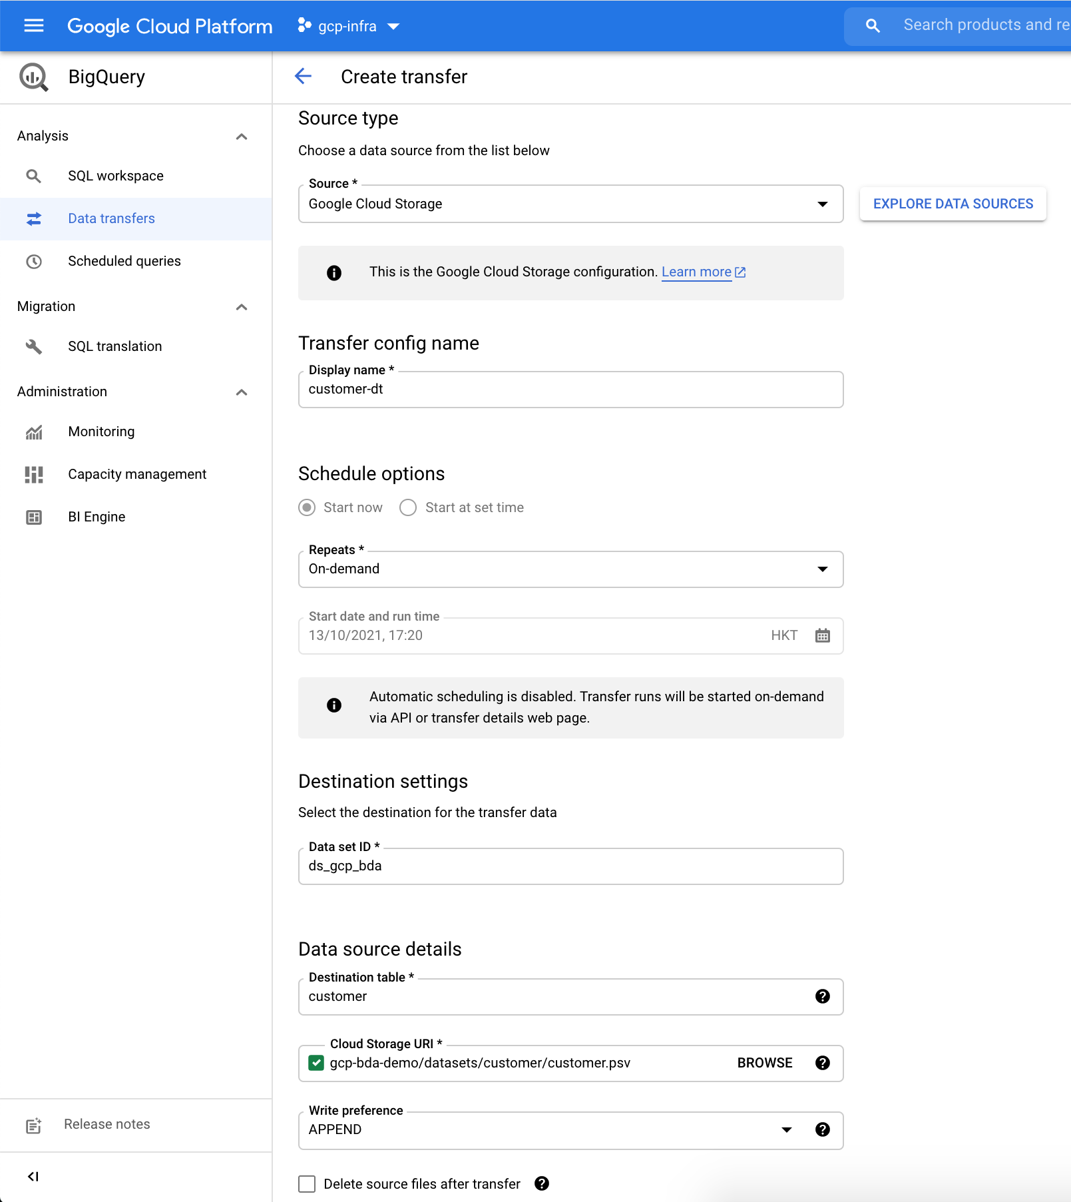
Task: Click the Data transfers arrows icon
Action: (x=33, y=218)
